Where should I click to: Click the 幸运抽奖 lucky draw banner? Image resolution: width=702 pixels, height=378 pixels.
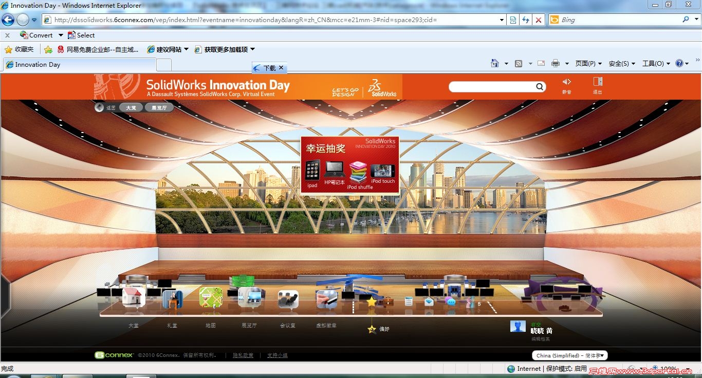(x=350, y=165)
